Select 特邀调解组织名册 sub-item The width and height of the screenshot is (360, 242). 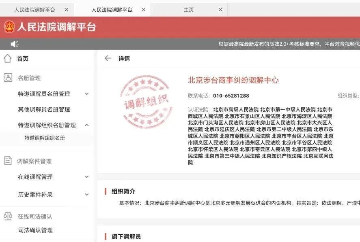[45, 138]
